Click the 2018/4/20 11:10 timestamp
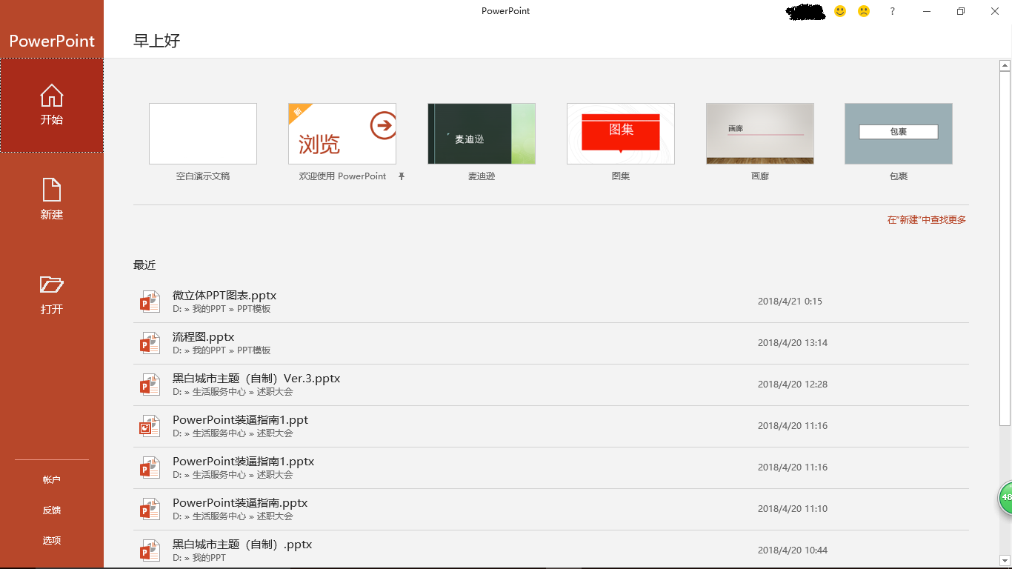1012x569 pixels. pos(793,509)
